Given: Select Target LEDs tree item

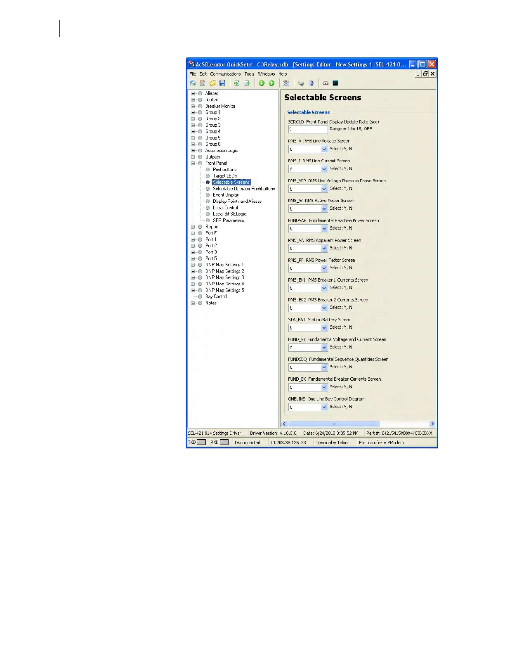Looking at the screenshot, I should coord(225,176).
